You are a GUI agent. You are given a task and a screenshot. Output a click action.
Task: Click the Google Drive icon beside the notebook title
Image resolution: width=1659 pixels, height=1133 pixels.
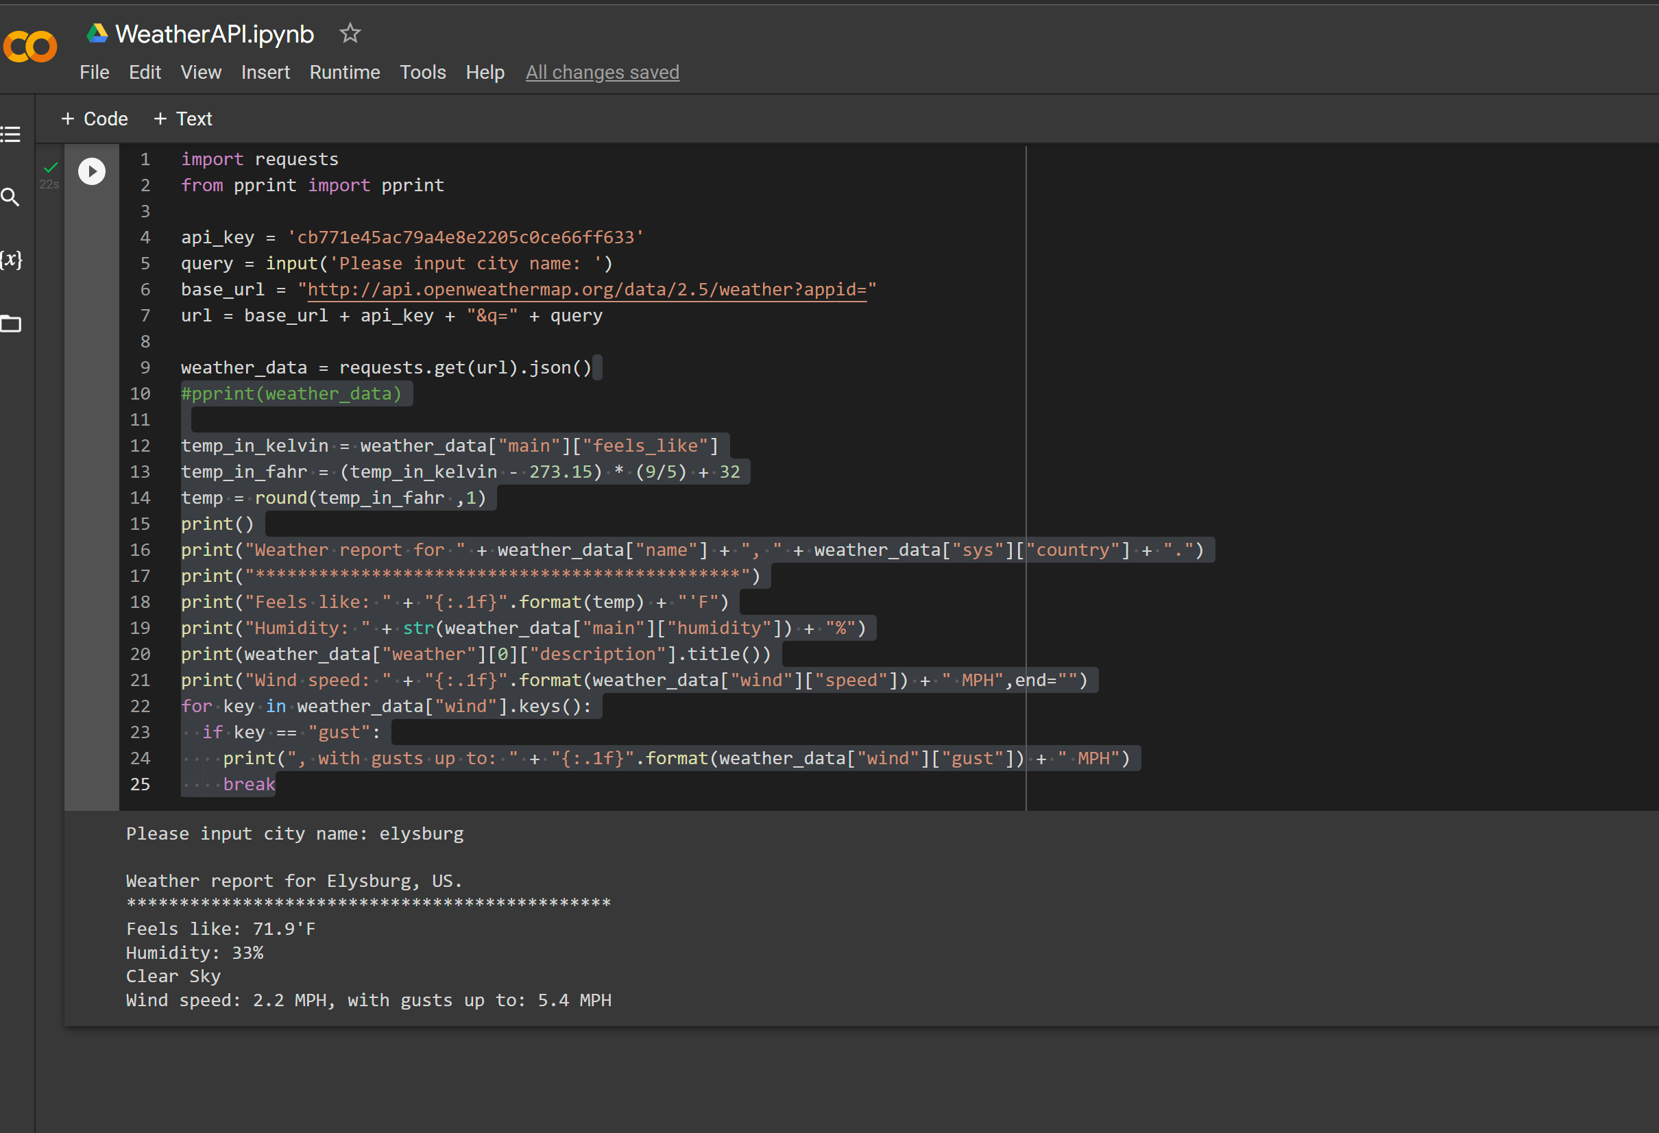pos(97,33)
